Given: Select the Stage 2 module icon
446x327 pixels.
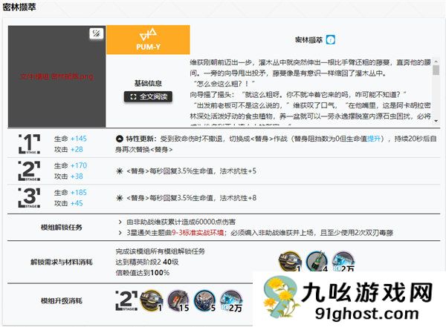Looking at the screenshot, I should (28, 171).
